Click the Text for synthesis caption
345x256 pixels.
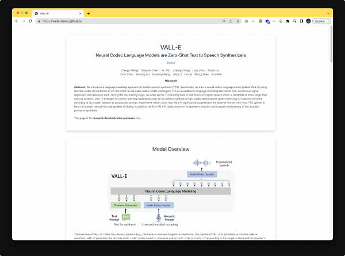(125, 224)
